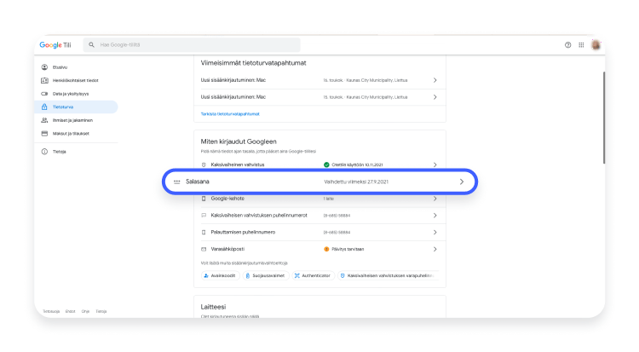The image size is (639, 352).
Task: Open the Ohje footer link
Action: pos(85,312)
